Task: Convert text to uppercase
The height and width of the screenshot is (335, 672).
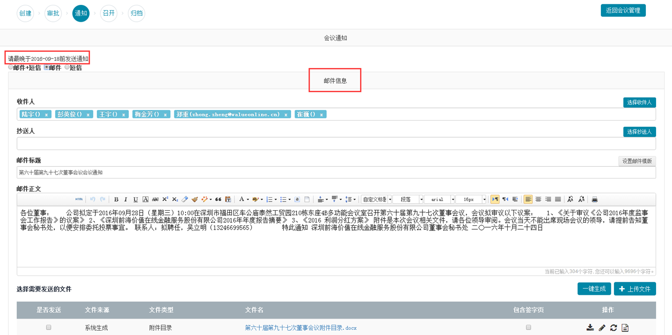Action: [x=570, y=199]
